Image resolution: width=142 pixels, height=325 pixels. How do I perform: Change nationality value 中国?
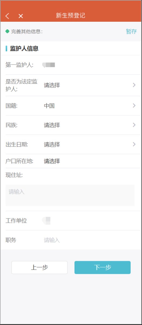point(49,106)
